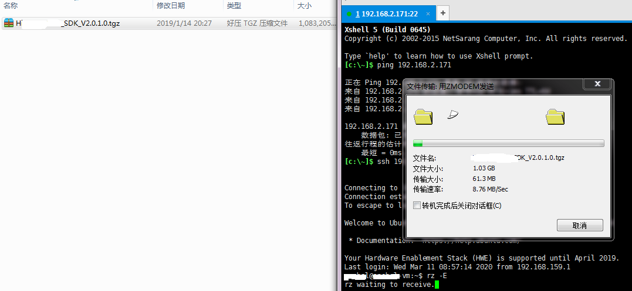Click the Hardware Enablement Stack message line
Screen dimensions: 632x291
482,258
